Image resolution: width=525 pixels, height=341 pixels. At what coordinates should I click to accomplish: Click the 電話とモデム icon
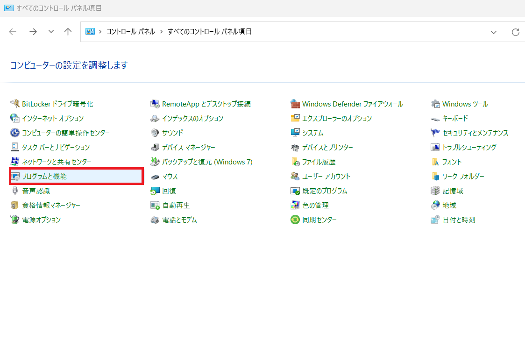point(155,220)
